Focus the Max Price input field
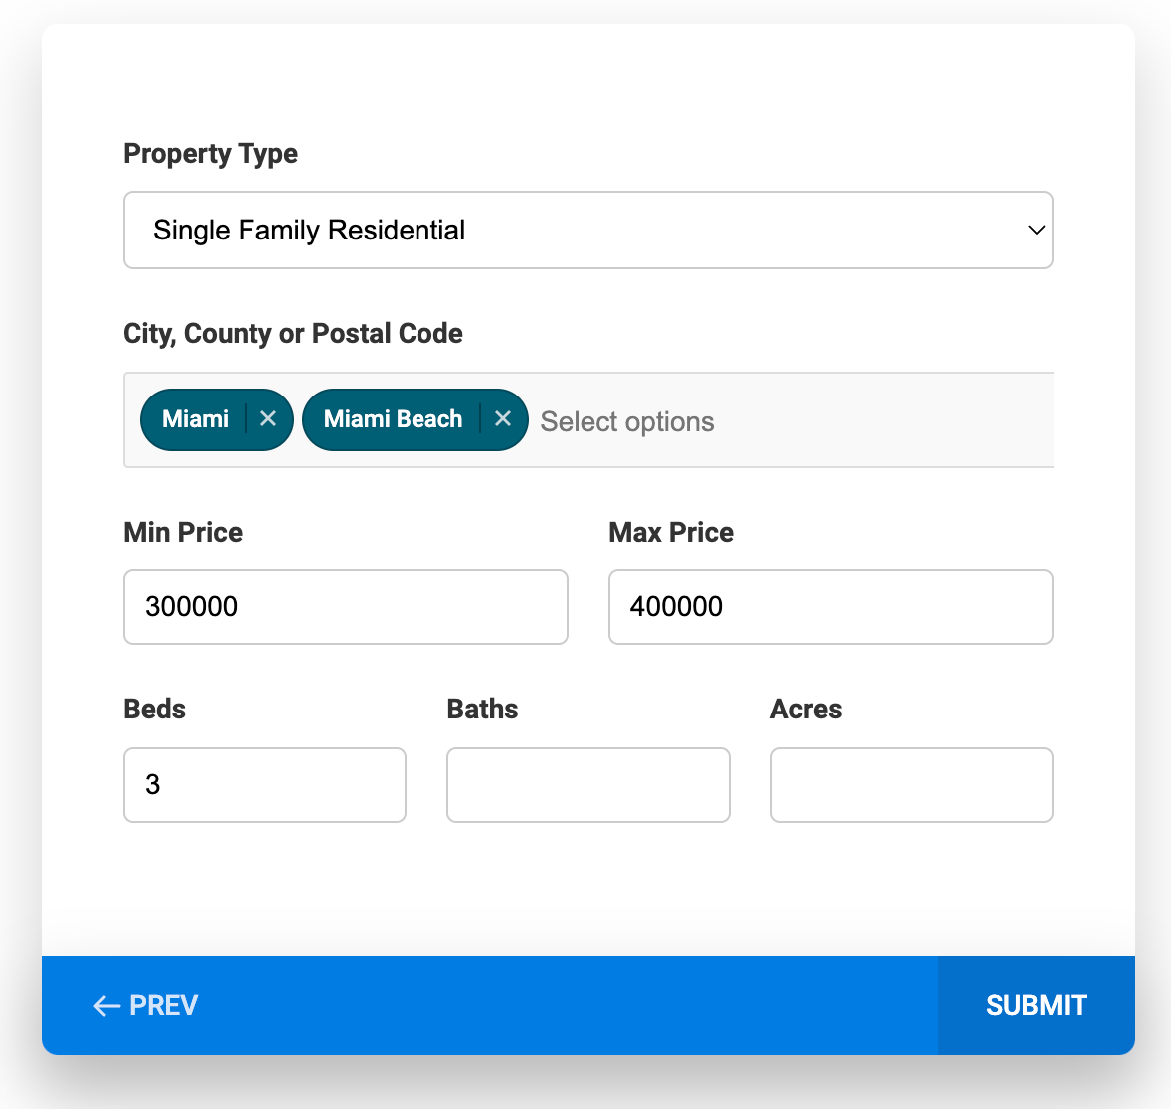The width and height of the screenshot is (1171, 1109). pos(830,606)
